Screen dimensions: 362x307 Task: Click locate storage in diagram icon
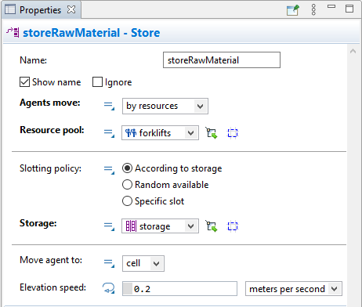(233, 226)
